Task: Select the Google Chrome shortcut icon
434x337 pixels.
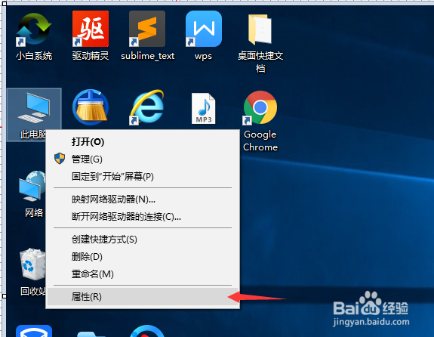Action: [x=260, y=107]
